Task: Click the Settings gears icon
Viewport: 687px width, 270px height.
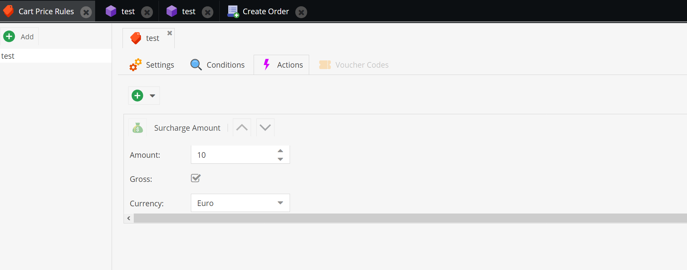Action: point(135,65)
